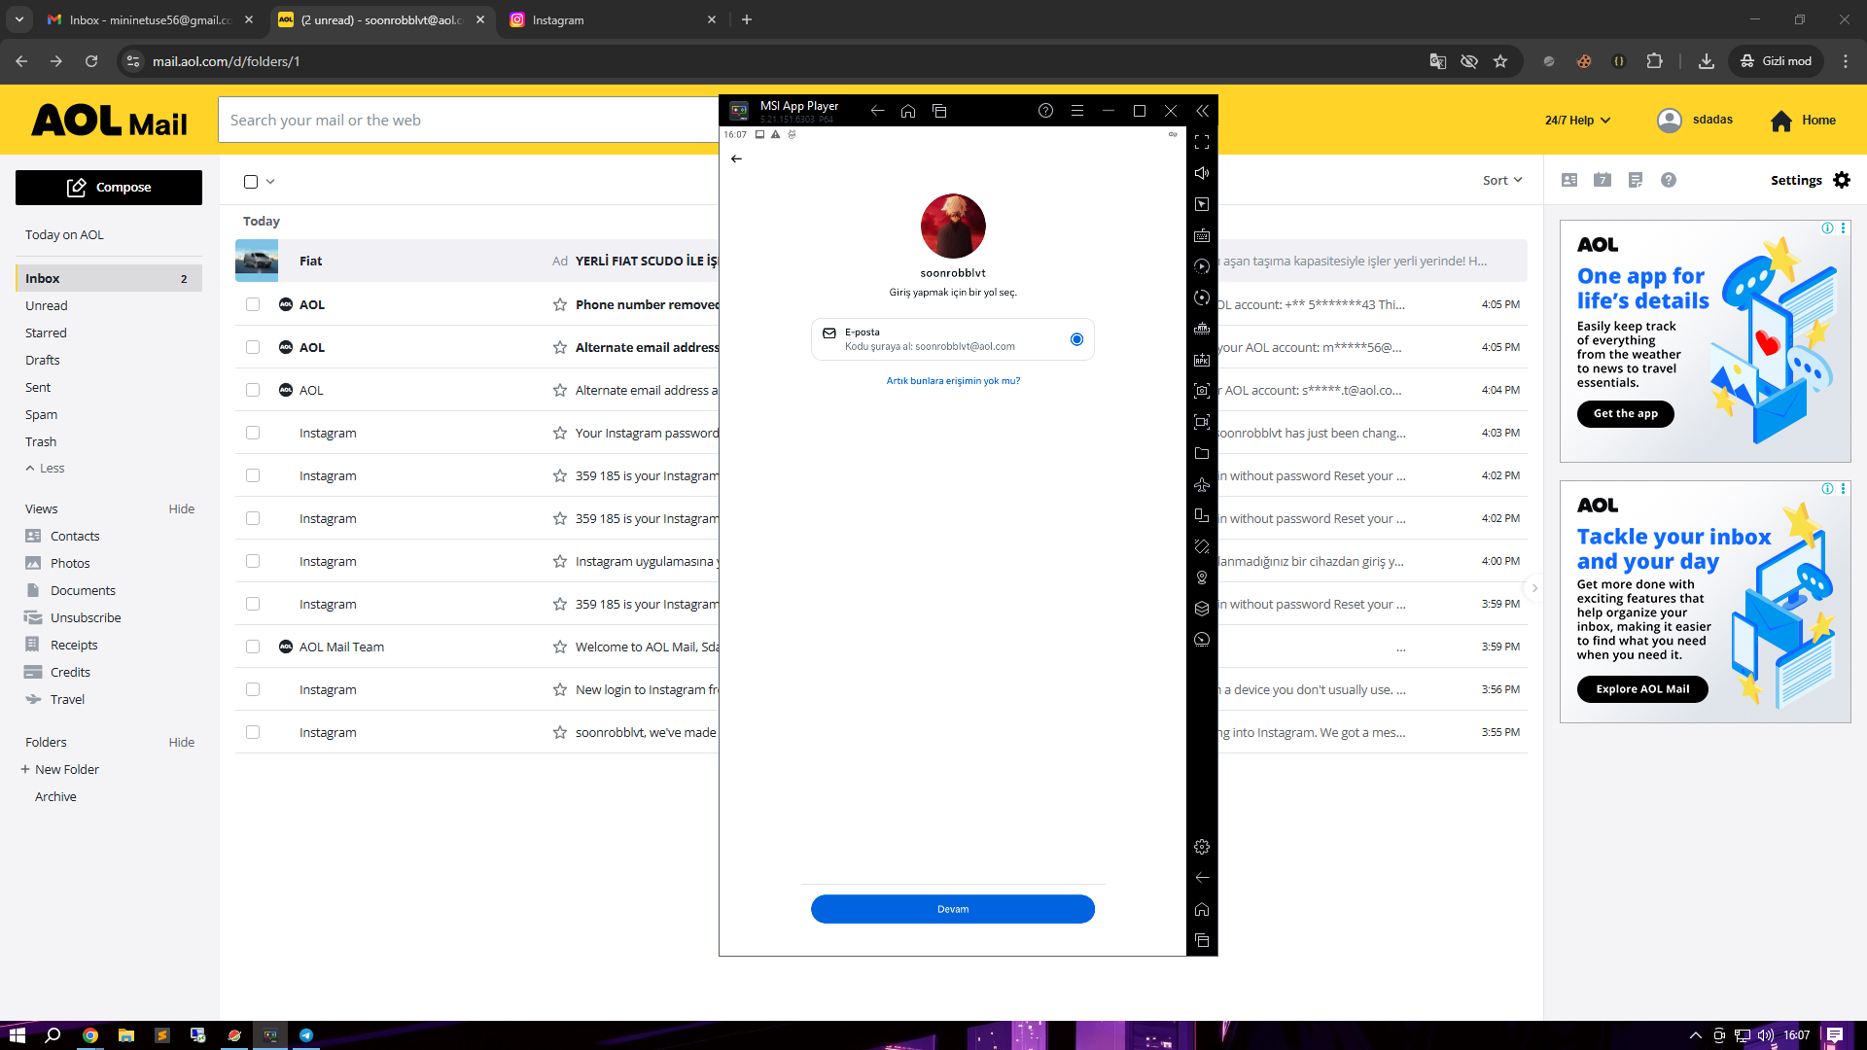Image resolution: width=1867 pixels, height=1050 pixels.
Task: Open Chrome downloads icon
Action: 1707,61
